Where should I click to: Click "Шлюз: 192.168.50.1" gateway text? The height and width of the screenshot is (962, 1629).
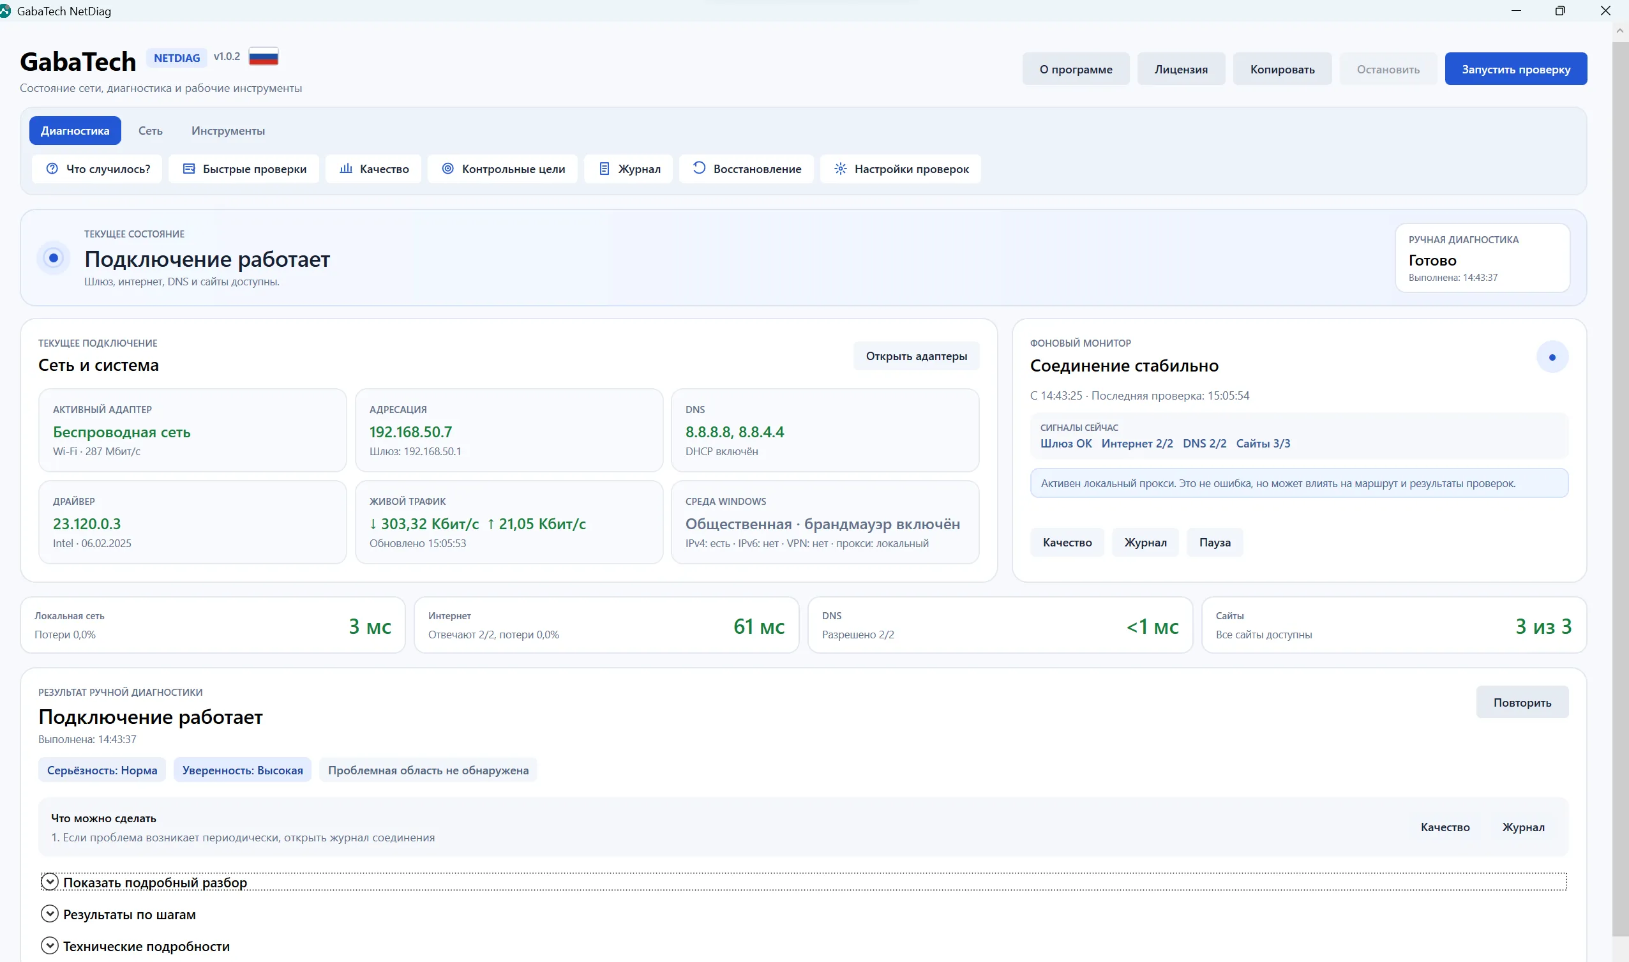415,451
